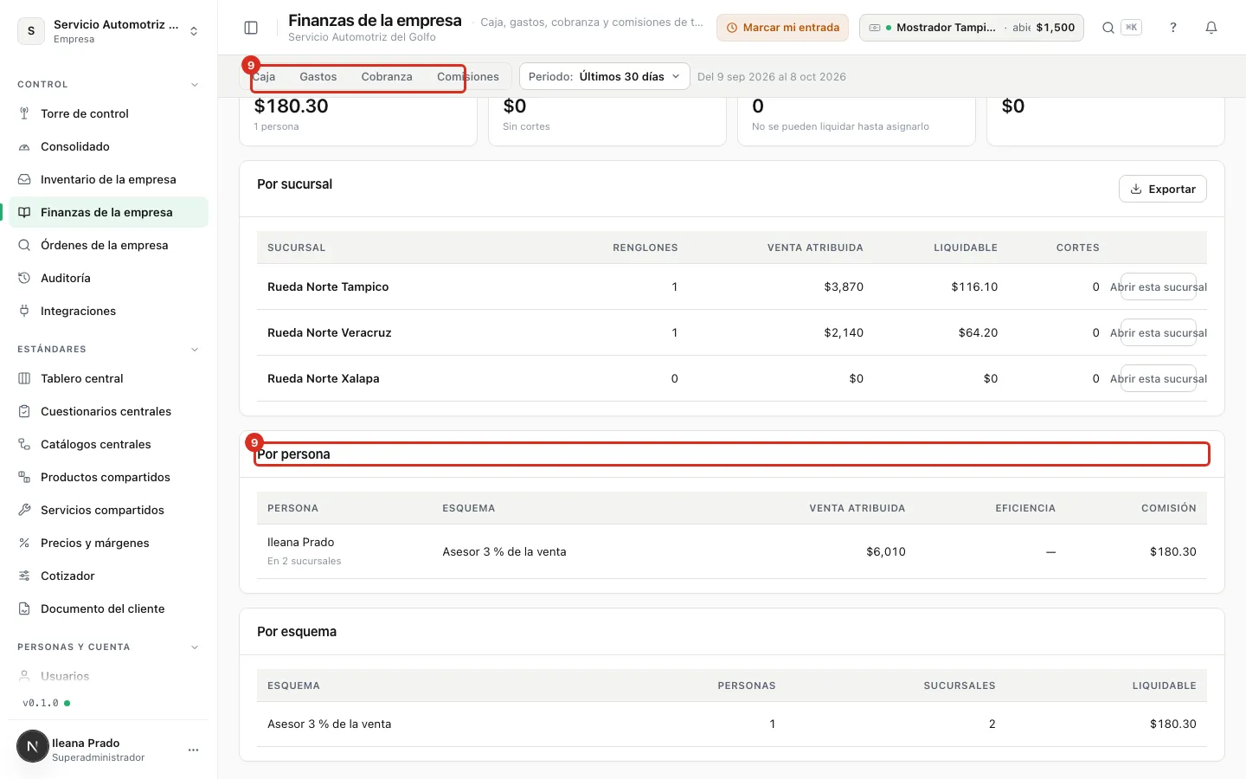This screenshot has height=779, width=1246.
Task: Open user options menu for Ileana Prado
Action: [x=193, y=750]
